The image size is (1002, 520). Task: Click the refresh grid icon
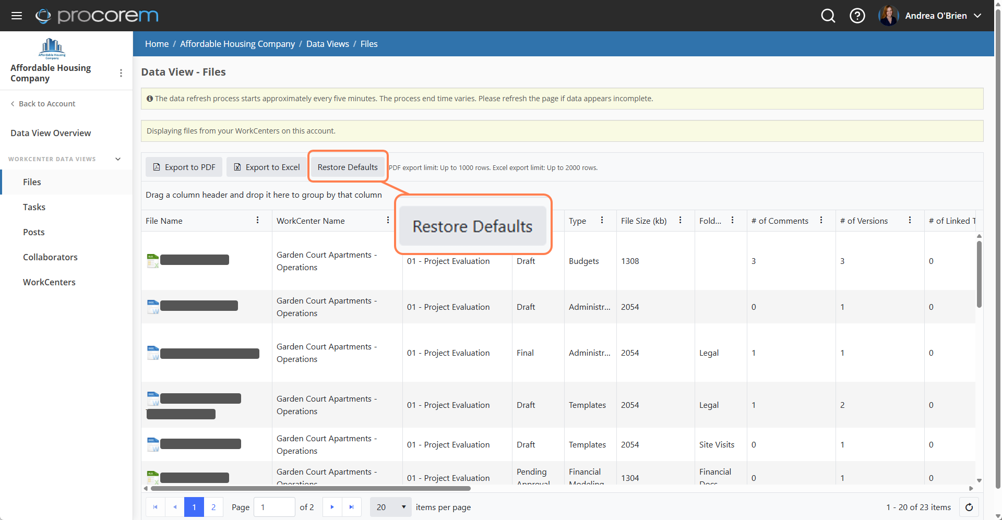tap(969, 507)
